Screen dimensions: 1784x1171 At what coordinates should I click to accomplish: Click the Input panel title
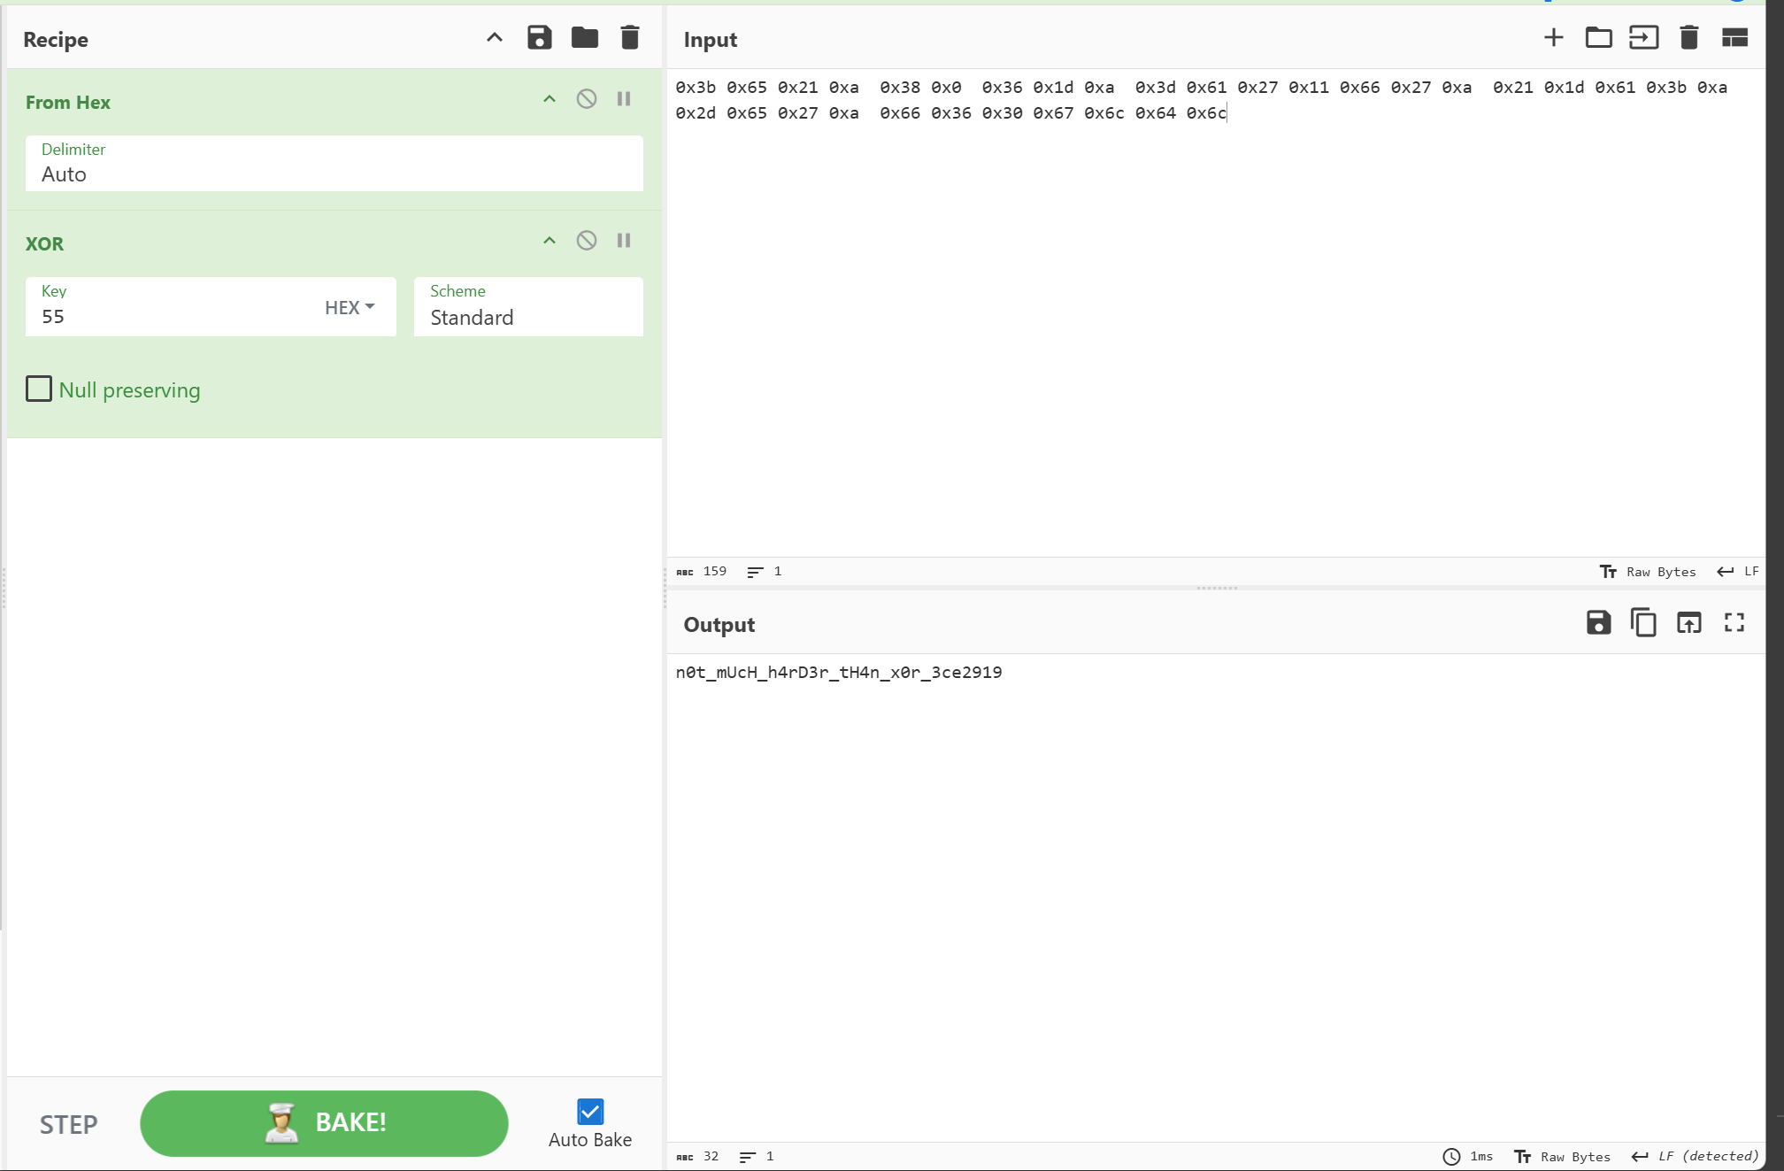coord(711,40)
